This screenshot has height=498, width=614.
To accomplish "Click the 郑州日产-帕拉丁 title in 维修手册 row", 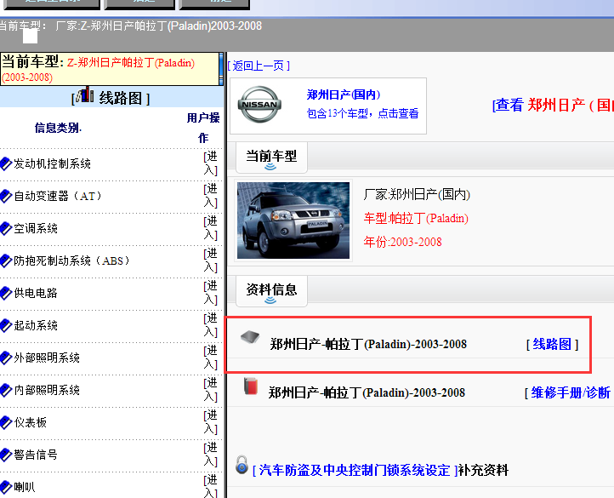I will pyautogui.click(x=367, y=392).
